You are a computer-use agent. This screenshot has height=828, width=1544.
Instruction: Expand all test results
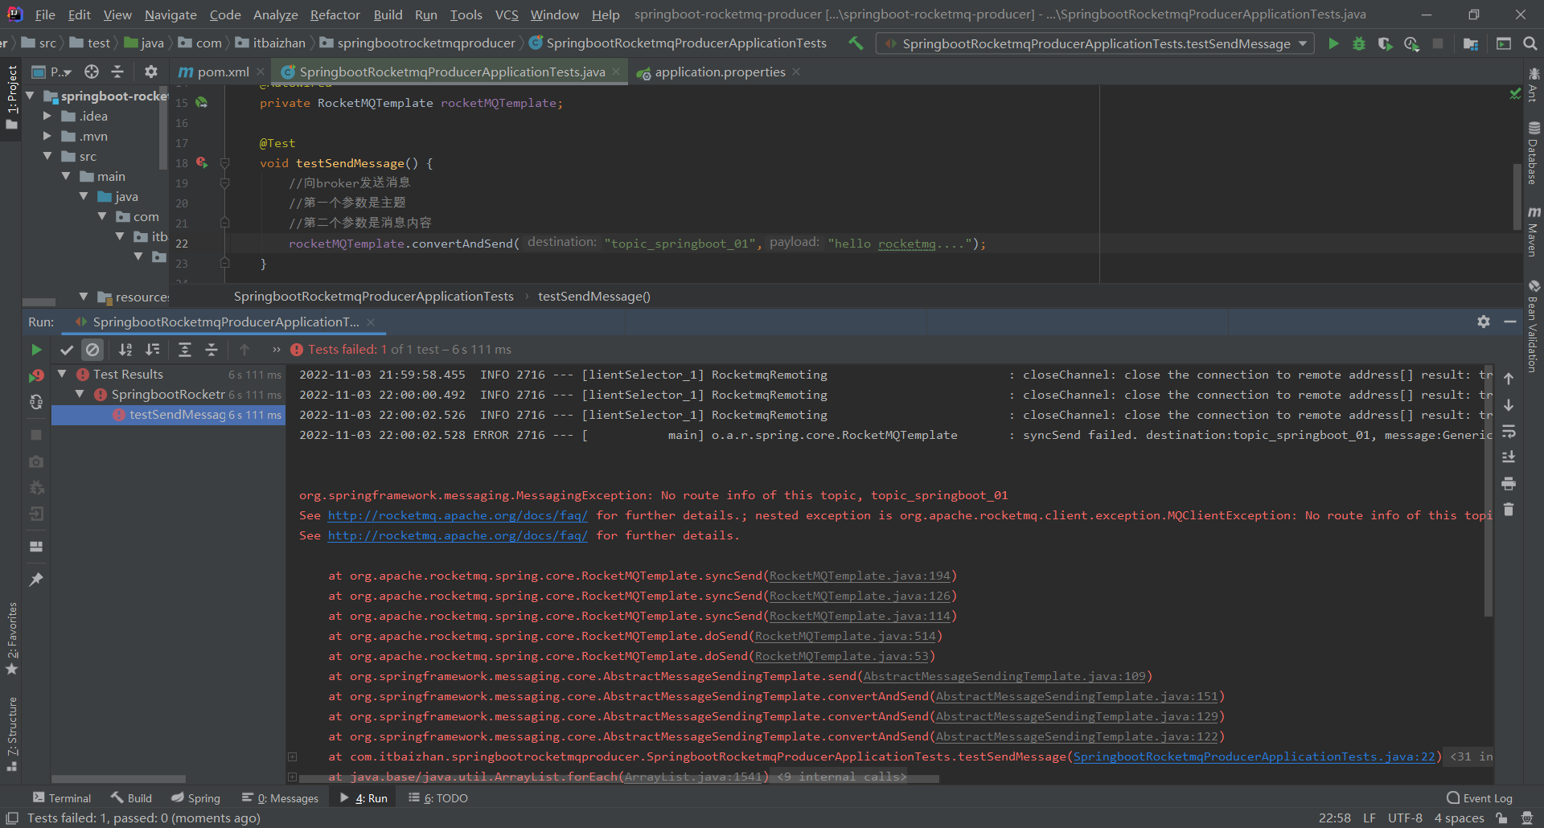(x=185, y=350)
